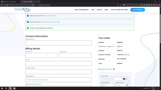Click the page vertical scrollbar

(x=160, y=28)
